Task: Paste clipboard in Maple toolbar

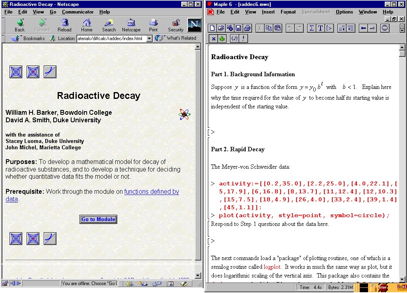Action: pos(277,28)
